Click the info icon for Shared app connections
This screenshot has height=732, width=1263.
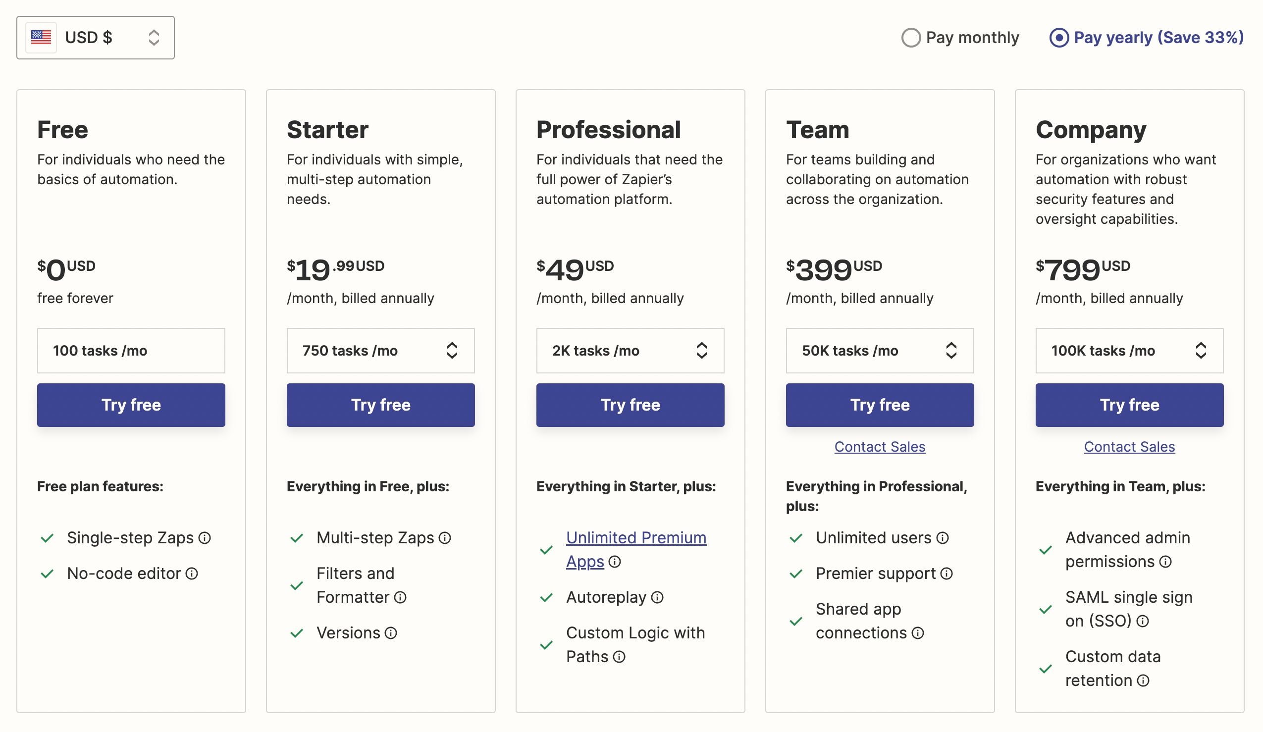pyautogui.click(x=919, y=633)
